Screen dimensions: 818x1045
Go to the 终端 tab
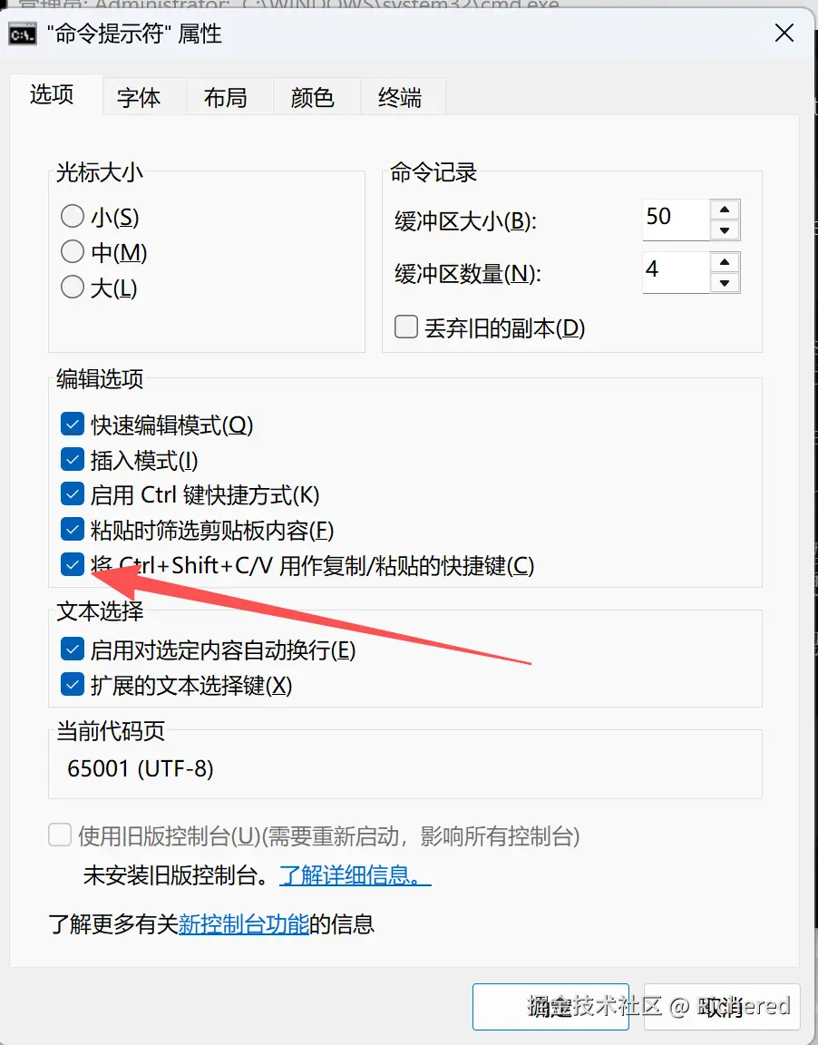pyautogui.click(x=400, y=97)
